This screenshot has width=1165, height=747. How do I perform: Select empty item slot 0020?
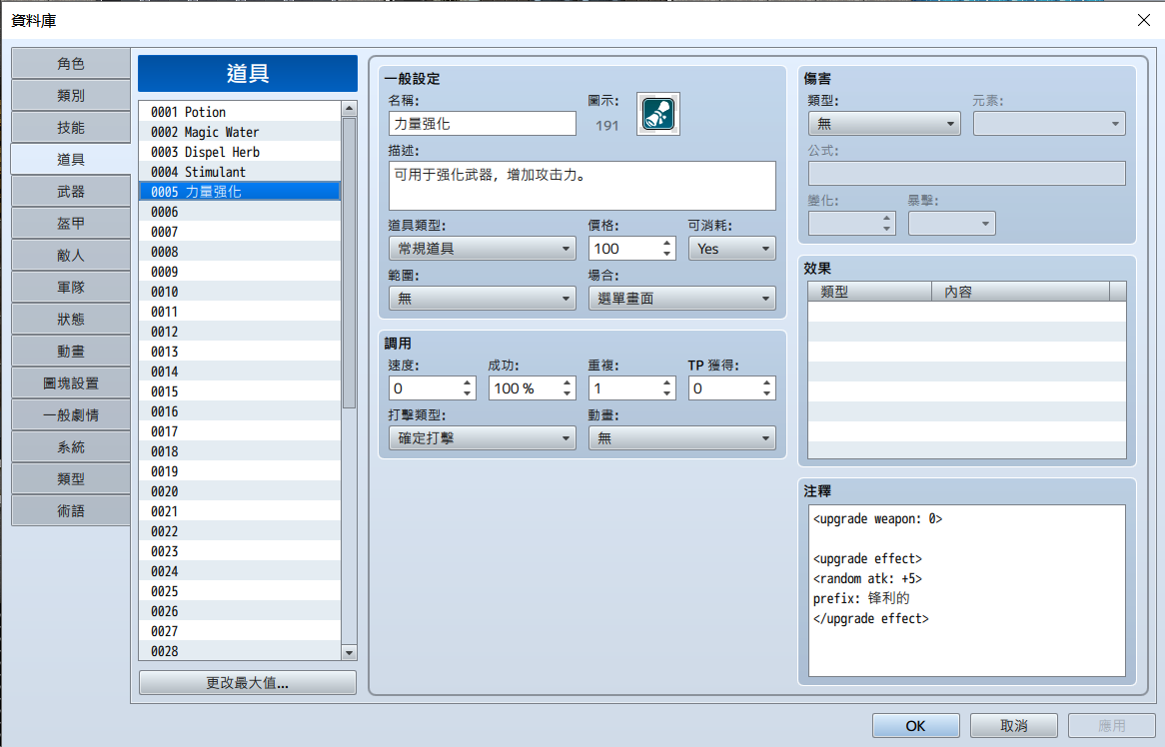point(240,491)
